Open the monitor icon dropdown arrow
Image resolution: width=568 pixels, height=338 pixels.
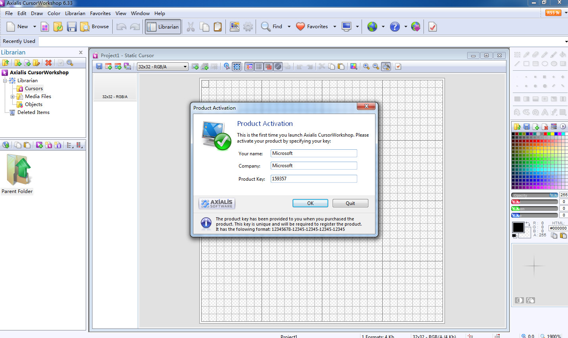tap(357, 27)
